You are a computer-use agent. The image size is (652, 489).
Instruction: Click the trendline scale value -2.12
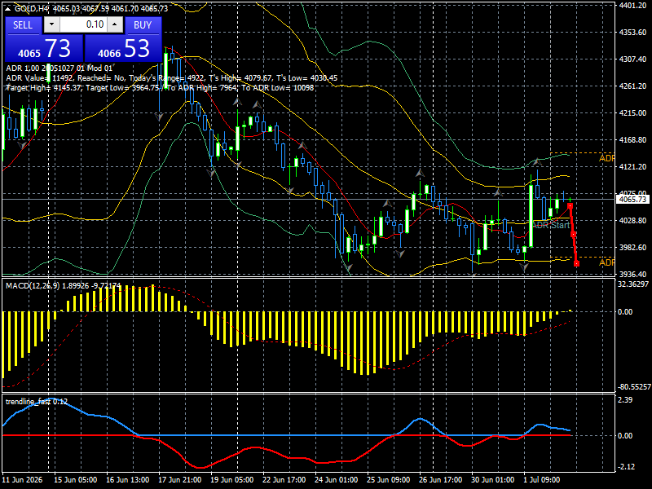626,467
